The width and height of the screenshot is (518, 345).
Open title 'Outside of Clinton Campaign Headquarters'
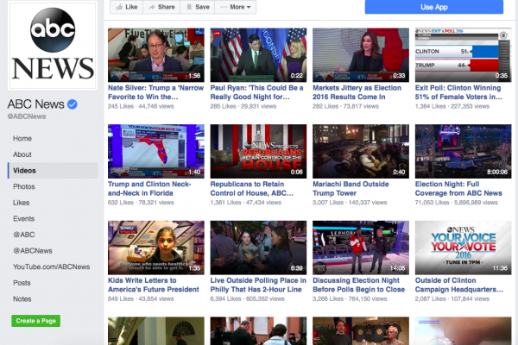pos(459,285)
